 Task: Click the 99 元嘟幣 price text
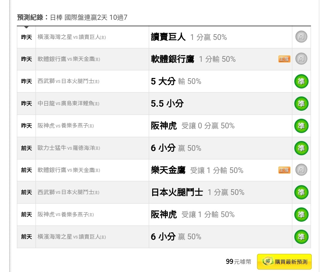click(x=239, y=262)
